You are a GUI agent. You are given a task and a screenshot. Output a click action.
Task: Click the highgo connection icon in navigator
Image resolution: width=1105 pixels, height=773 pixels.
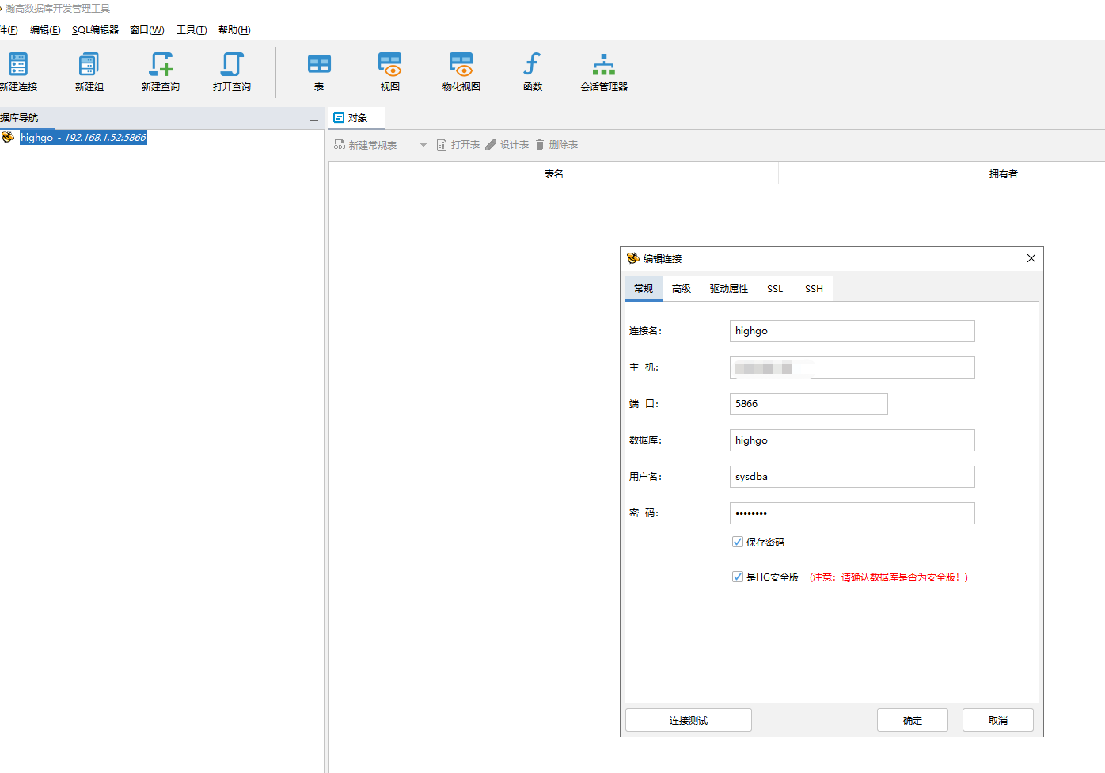click(x=8, y=137)
